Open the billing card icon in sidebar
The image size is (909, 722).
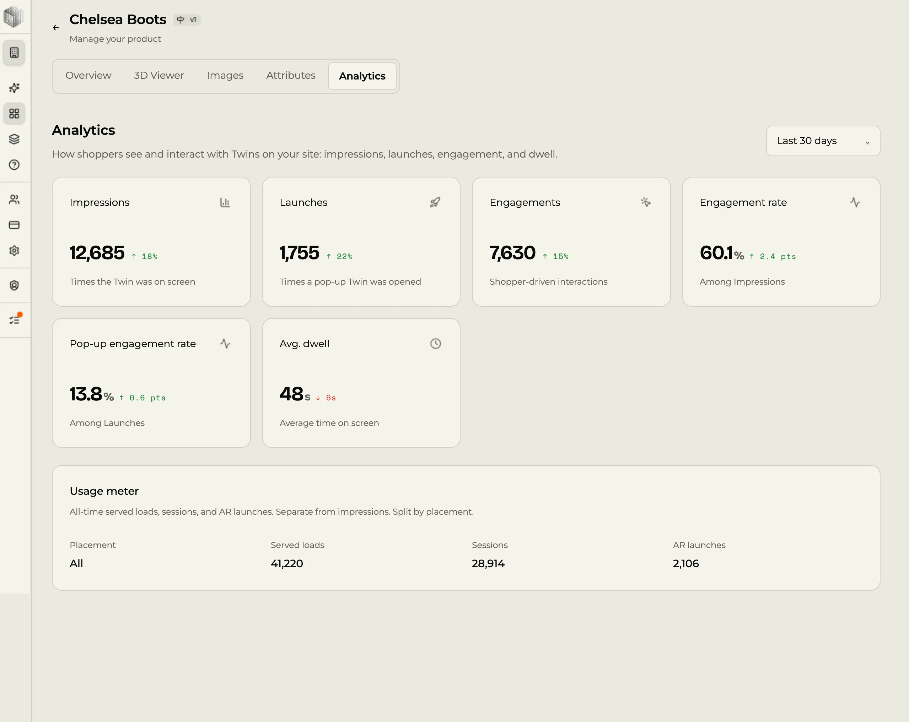[x=14, y=225]
